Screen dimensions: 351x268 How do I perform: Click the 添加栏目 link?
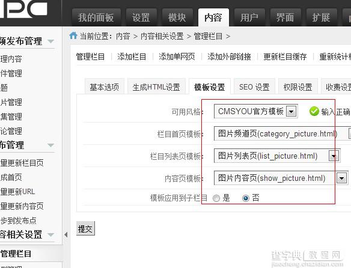coord(132,57)
